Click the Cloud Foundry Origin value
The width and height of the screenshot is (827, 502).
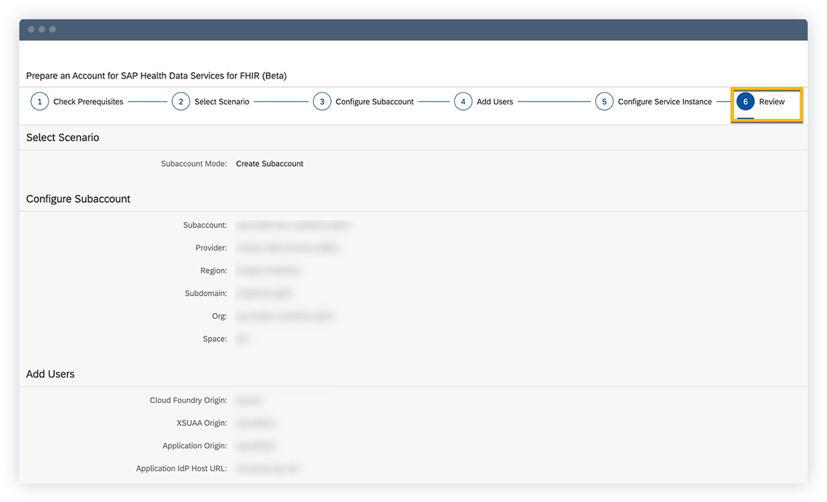pos(248,400)
